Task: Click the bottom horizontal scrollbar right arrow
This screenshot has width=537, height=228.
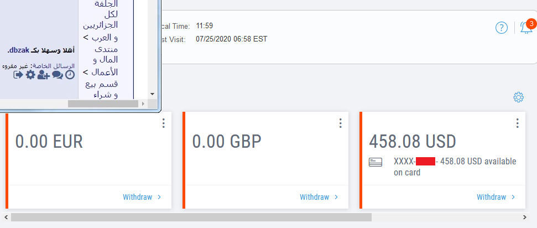Action: (x=525, y=217)
